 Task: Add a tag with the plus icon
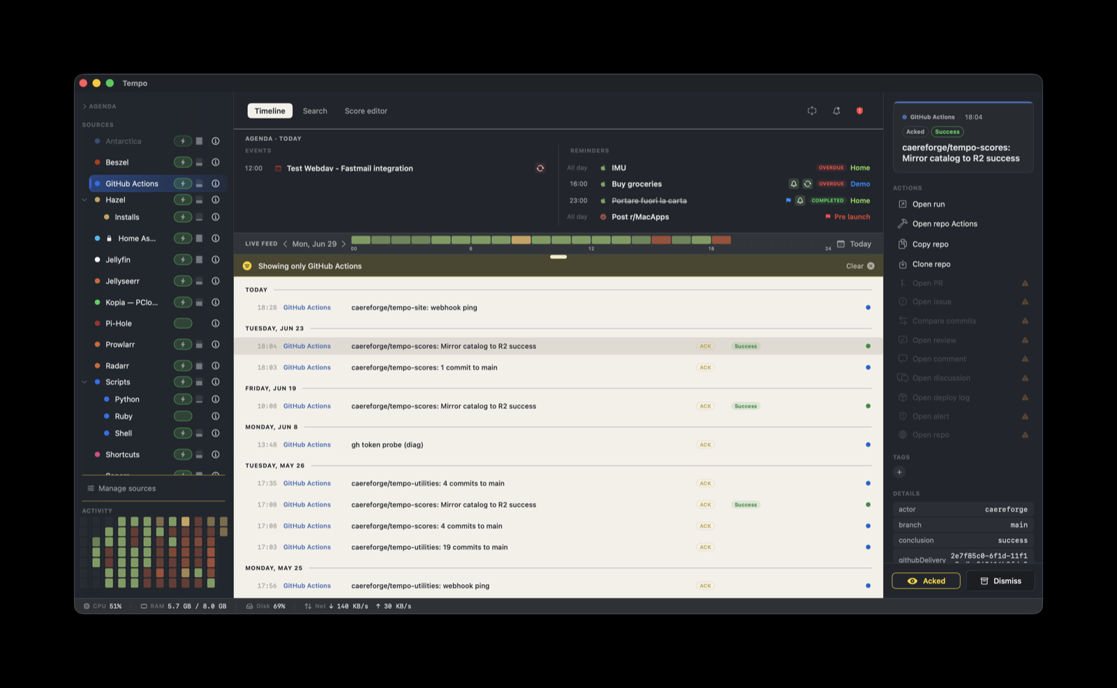pos(899,472)
